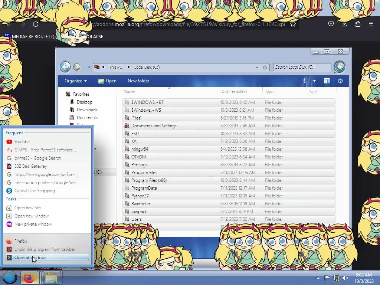This screenshot has width=380, height=285.
Task: Click Firefox icon on the taskbar
Action: 29,278
